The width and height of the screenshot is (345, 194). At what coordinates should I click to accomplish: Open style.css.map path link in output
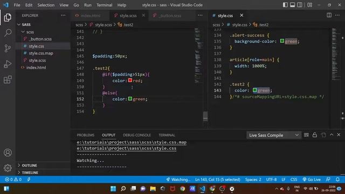(x=132, y=142)
